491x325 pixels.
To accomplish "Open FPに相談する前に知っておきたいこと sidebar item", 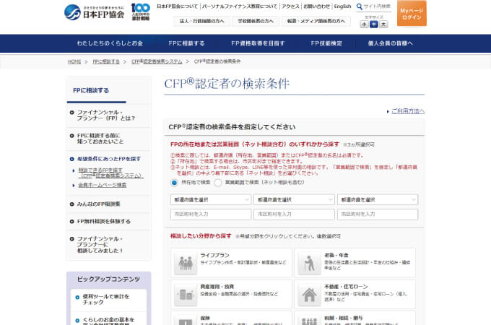I will click(x=100, y=139).
